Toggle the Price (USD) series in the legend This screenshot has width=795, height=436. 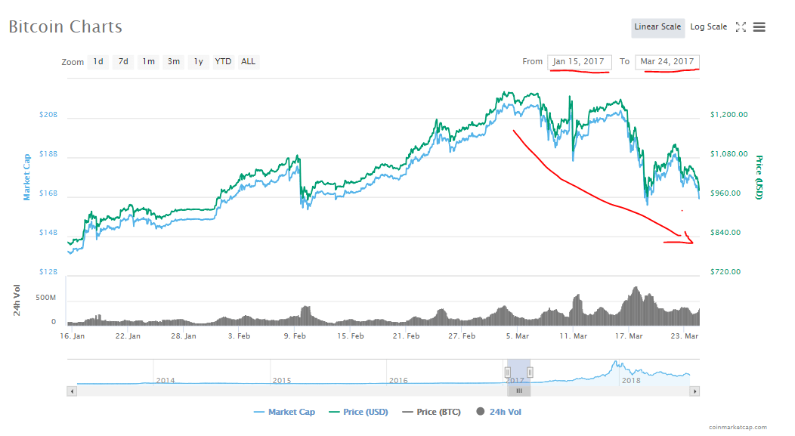358,411
